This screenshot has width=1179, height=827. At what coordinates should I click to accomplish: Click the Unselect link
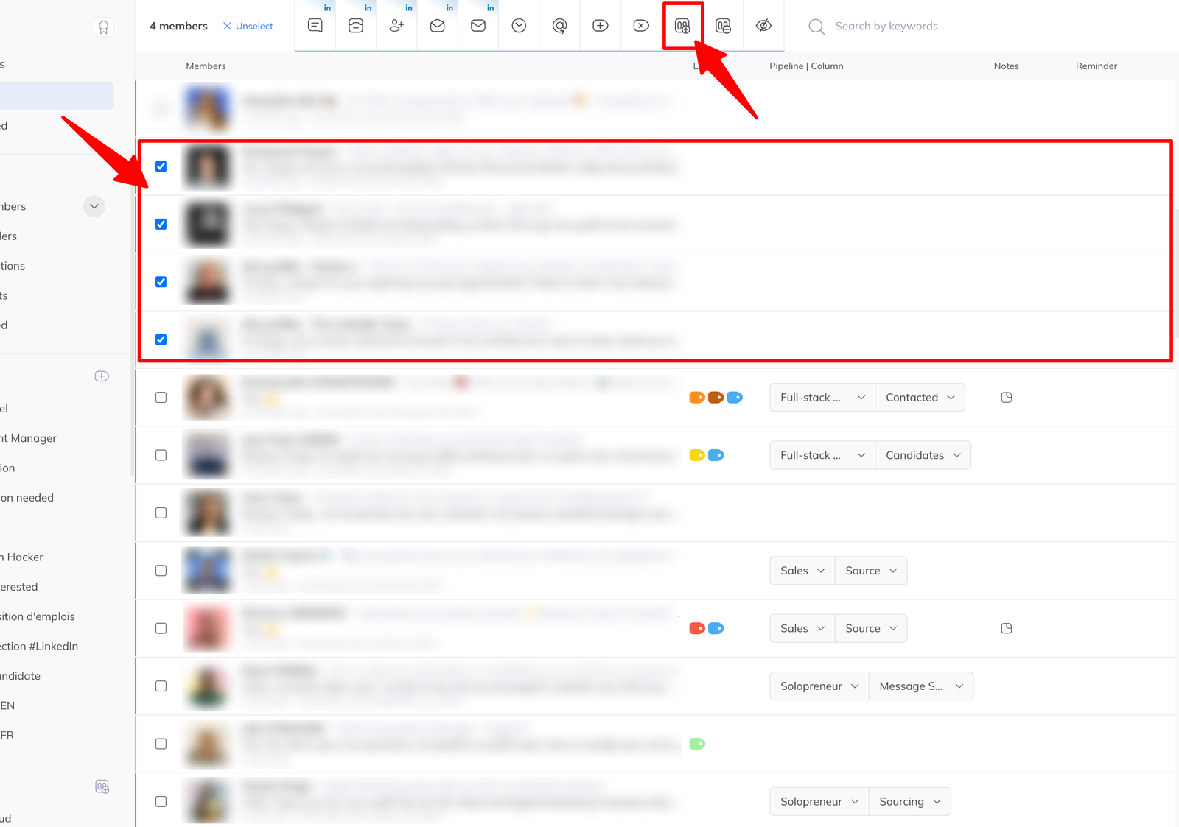coord(248,26)
